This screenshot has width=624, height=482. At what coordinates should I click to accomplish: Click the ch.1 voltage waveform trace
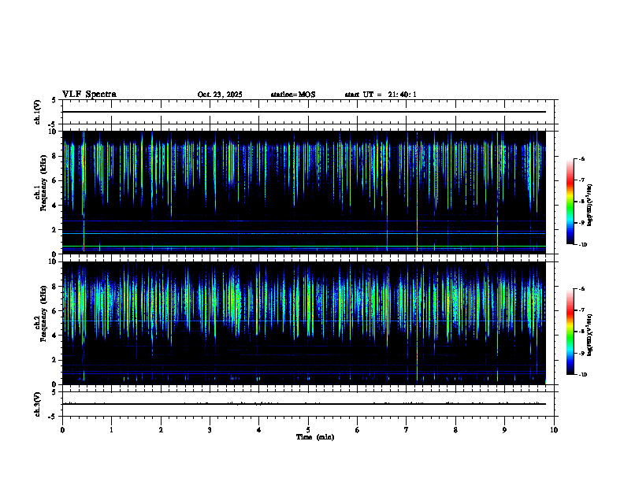[304, 112]
